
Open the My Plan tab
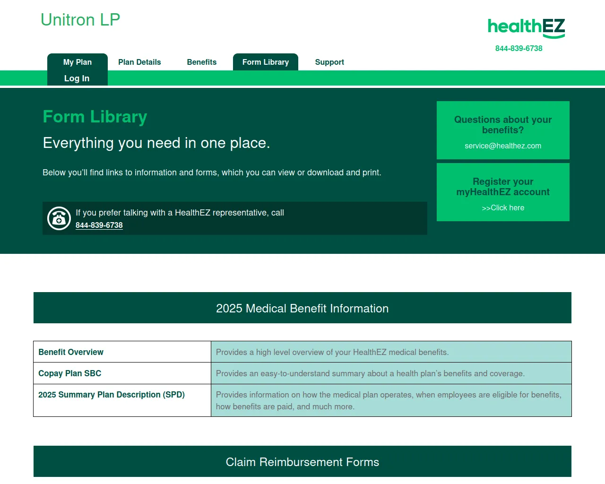pos(78,62)
